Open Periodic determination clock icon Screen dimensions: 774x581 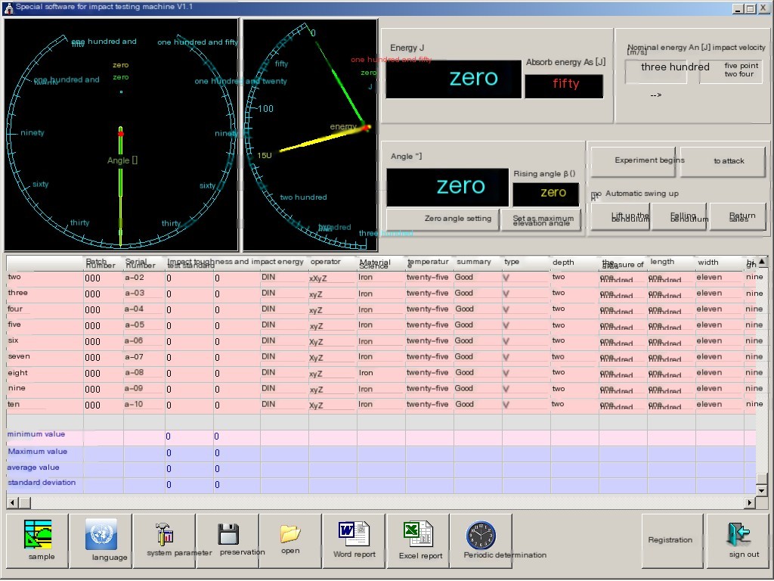(x=481, y=540)
